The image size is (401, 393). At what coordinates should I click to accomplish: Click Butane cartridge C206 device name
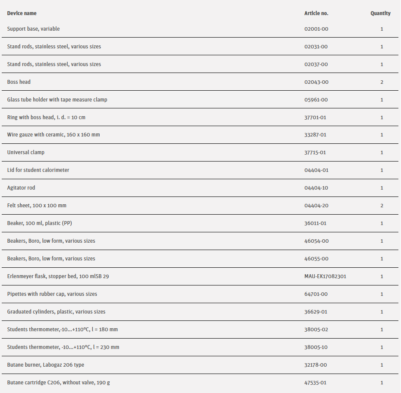(58, 383)
